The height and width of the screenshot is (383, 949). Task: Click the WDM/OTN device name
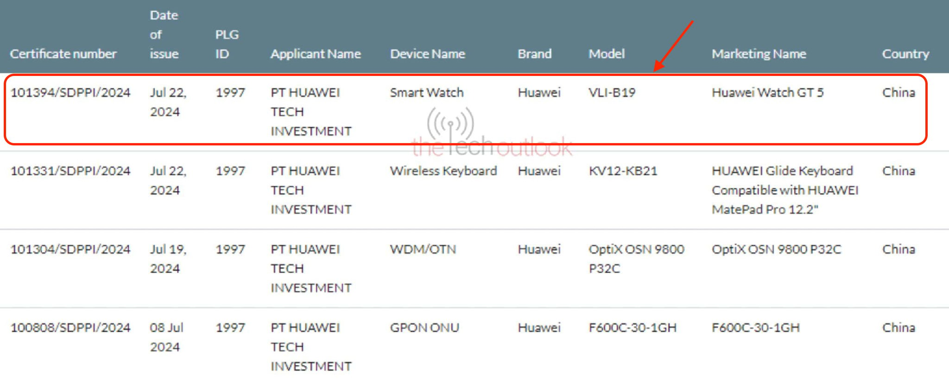coord(423,249)
